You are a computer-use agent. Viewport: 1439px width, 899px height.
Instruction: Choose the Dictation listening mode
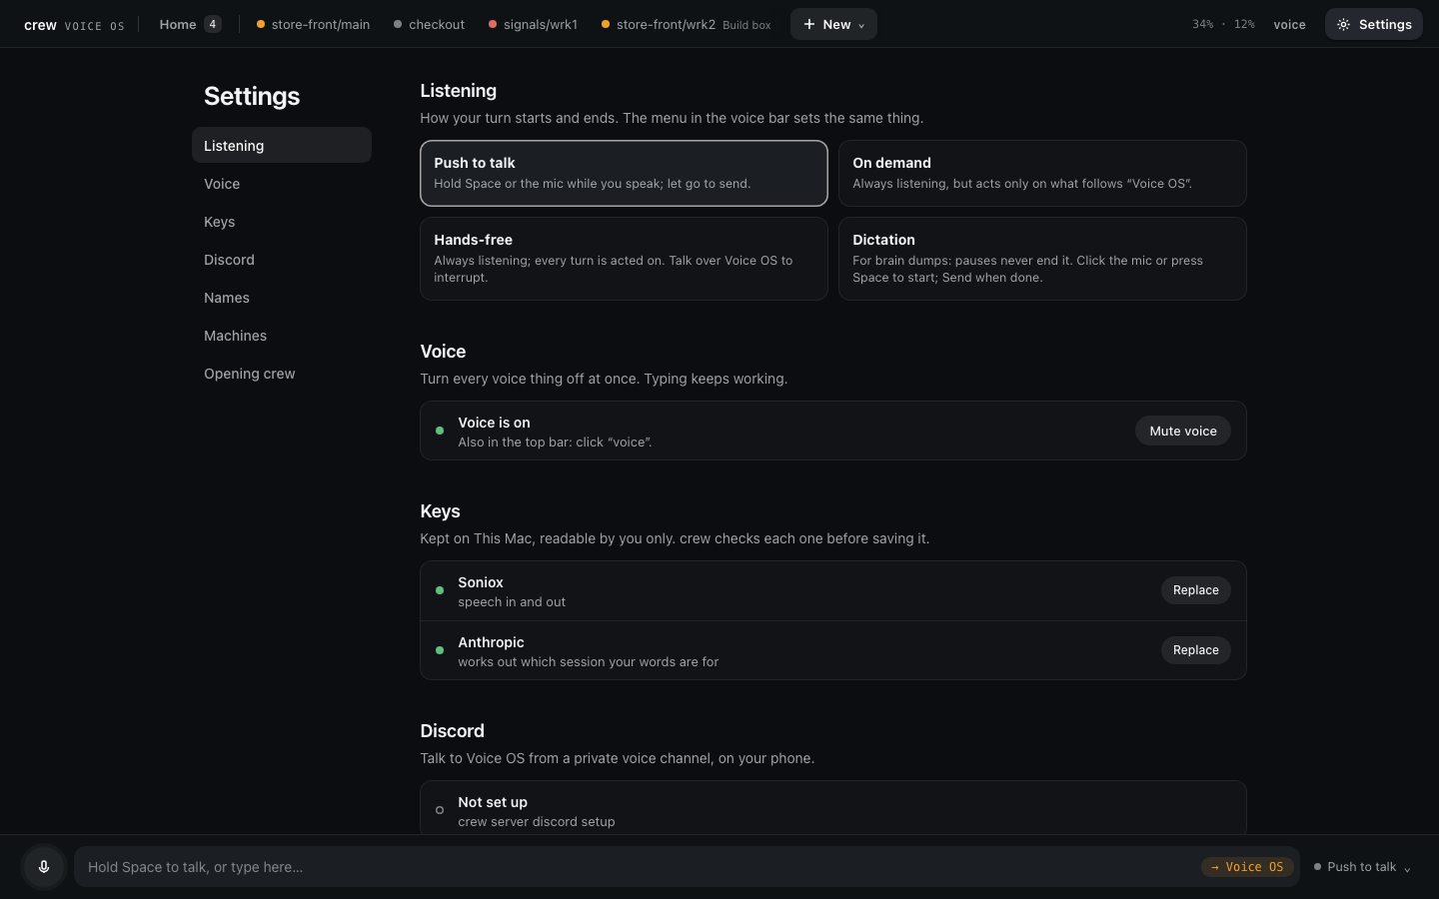(x=1042, y=259)
